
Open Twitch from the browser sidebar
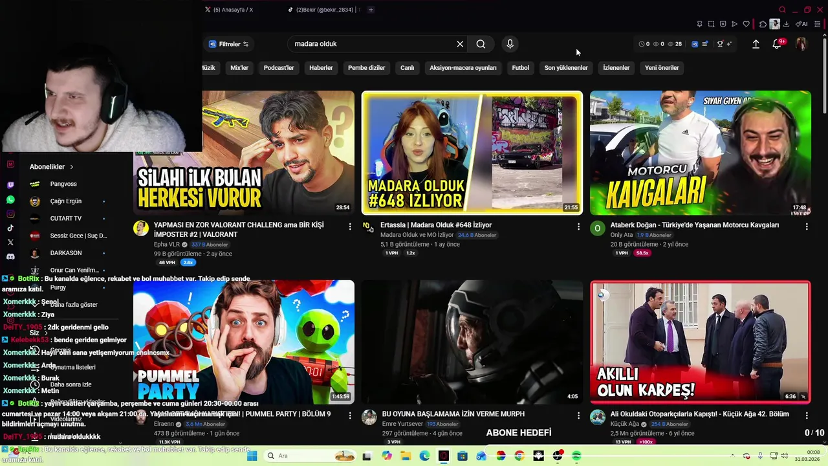[x=10, y=184]
